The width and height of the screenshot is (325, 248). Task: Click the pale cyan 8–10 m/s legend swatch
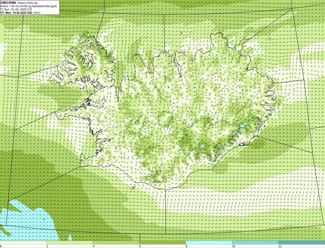click(x=209, y=242)
